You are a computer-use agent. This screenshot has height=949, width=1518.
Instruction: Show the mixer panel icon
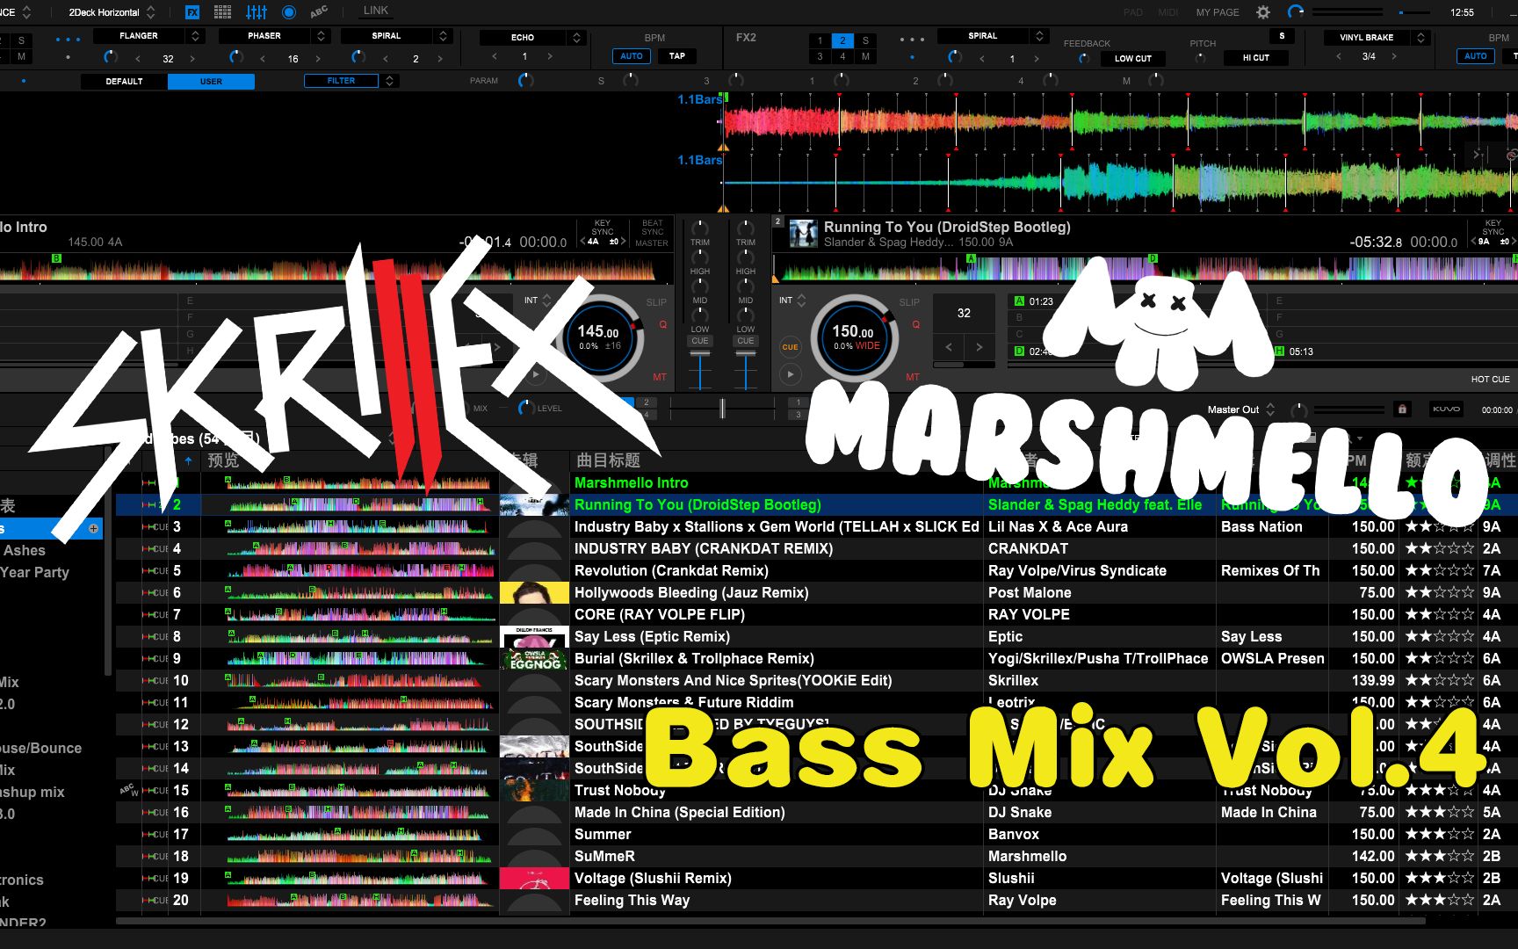coord(257,12)
